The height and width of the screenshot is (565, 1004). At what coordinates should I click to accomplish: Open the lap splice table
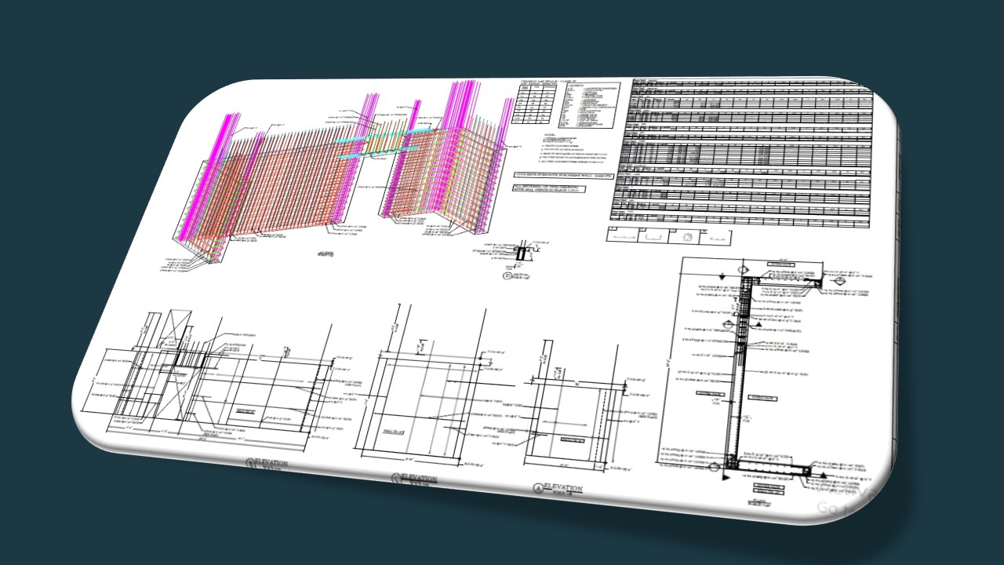coord(535,104)
